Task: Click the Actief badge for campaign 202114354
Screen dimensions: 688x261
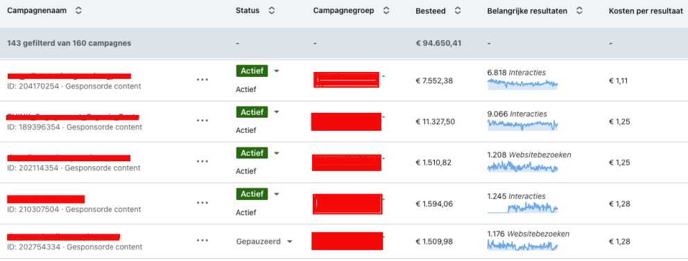Action: [x=252, y=153]
